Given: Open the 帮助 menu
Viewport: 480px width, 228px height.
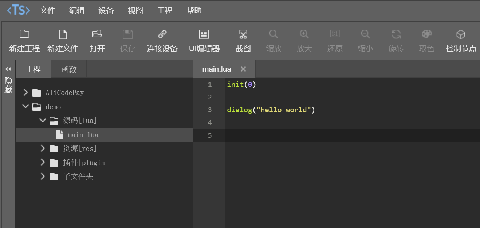Looking at the screenshot, I should (x=194, y=11).
